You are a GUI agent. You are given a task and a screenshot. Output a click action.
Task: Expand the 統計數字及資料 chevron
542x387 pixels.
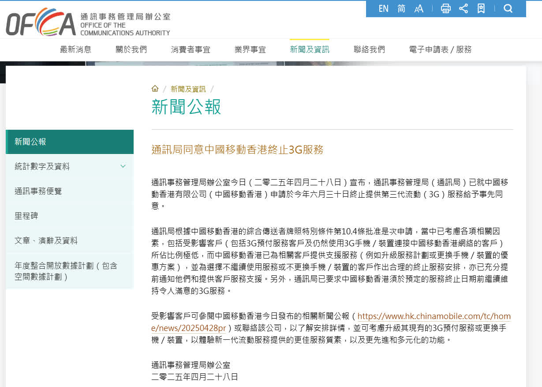click(123, 166)
